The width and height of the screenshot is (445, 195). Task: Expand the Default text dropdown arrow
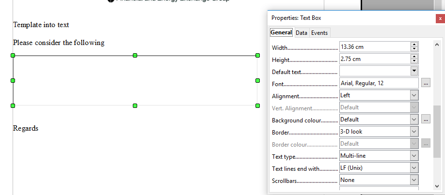(x=414, y=71)
